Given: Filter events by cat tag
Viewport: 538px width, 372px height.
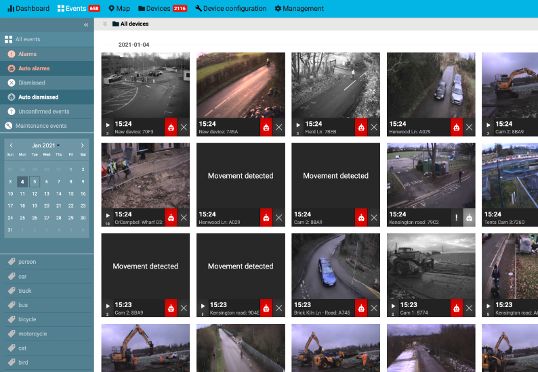Looking at the screenshot, I should (47, 348).
